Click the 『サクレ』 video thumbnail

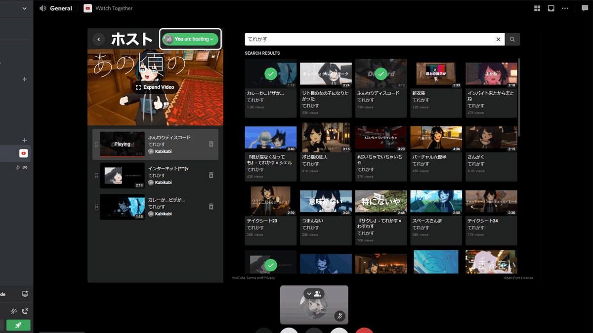(381, 201)
